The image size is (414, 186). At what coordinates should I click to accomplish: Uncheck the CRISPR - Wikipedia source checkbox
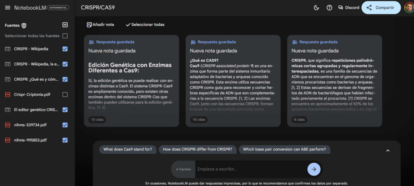point(65,49)
